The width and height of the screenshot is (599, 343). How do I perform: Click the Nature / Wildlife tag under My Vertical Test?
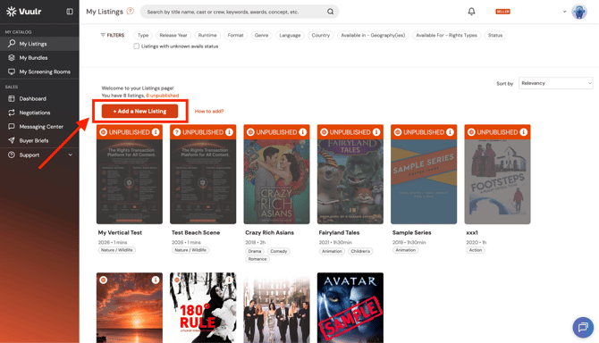pos(117,250)
